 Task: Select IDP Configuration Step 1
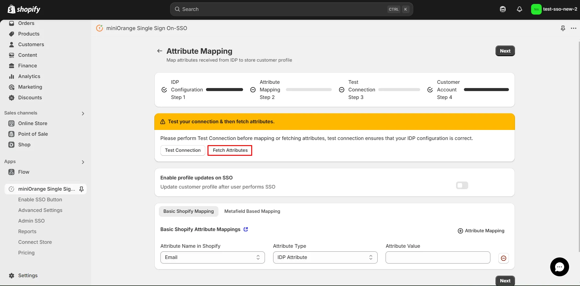[202, 90]
